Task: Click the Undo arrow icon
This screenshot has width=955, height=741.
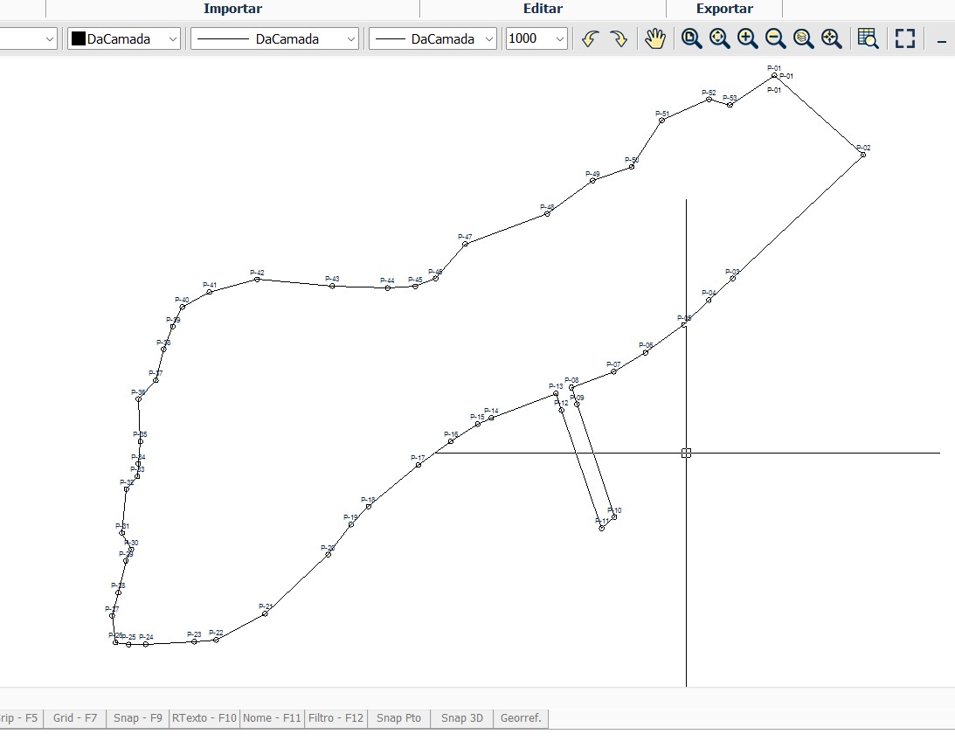Action: [589, 38]
